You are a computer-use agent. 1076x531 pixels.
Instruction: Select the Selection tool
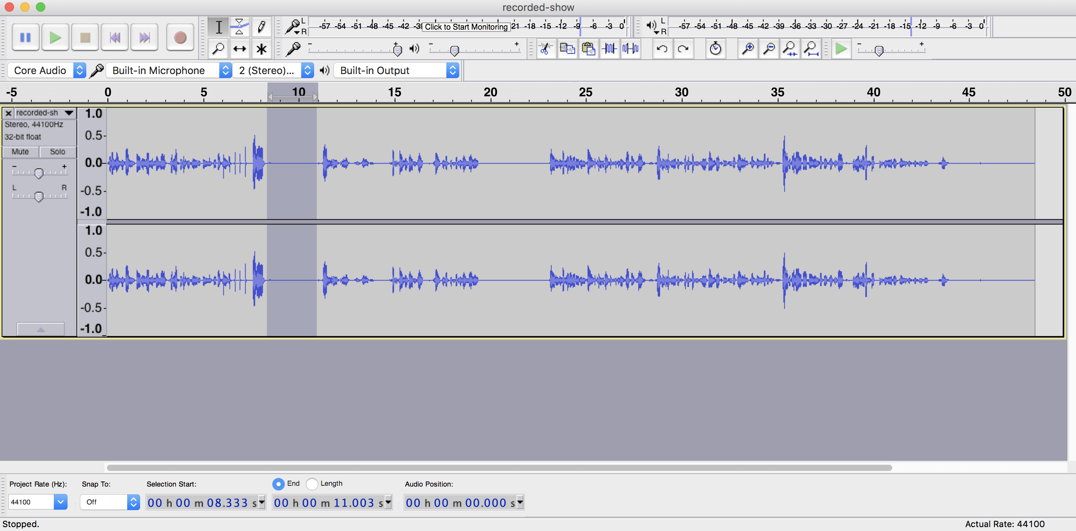(218, 27)
